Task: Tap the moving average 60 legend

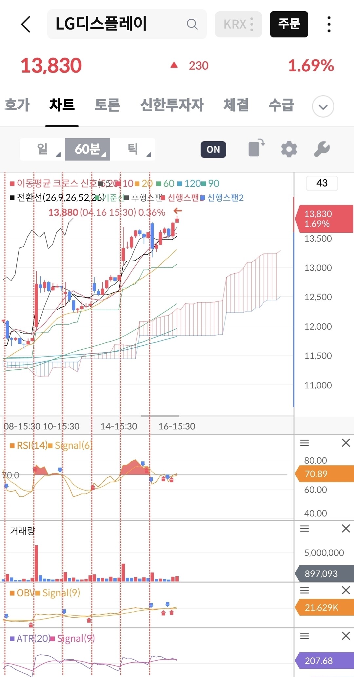Action: tap(166, 183)
